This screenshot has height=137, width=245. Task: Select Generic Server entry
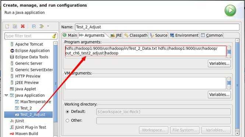click(x=29, y=64)
